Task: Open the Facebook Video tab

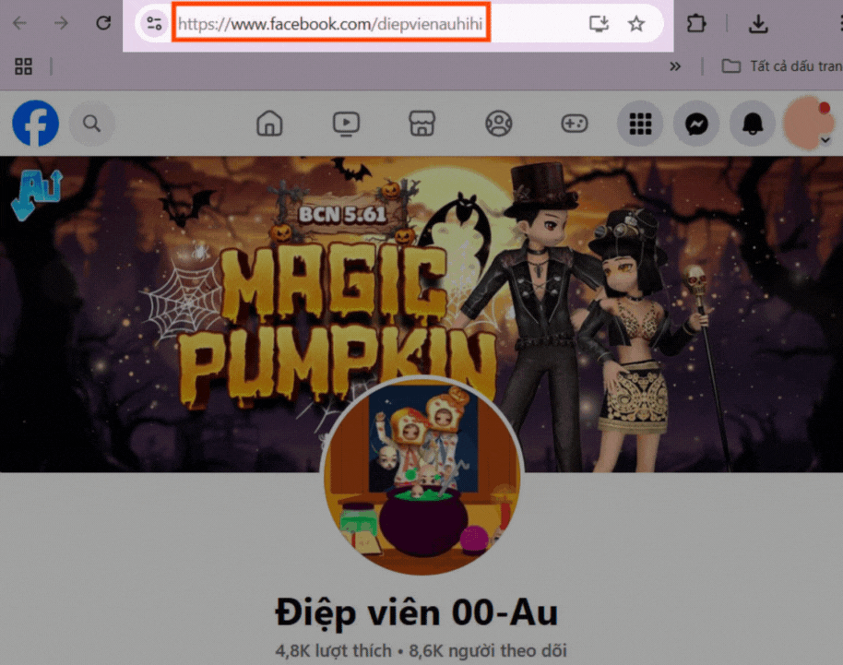Action: click(x=346, y=123)
